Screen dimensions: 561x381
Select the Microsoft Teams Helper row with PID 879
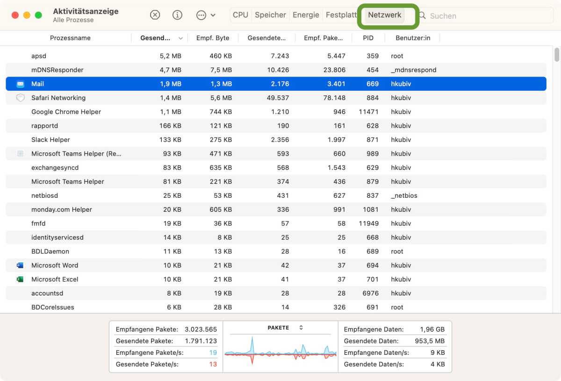tap(276, 182)
